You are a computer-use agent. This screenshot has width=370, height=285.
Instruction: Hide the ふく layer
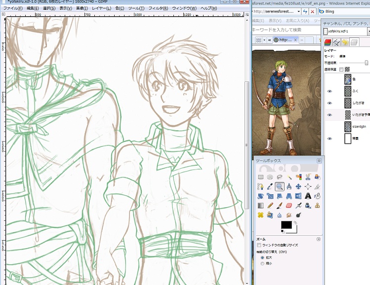(329, 91)
